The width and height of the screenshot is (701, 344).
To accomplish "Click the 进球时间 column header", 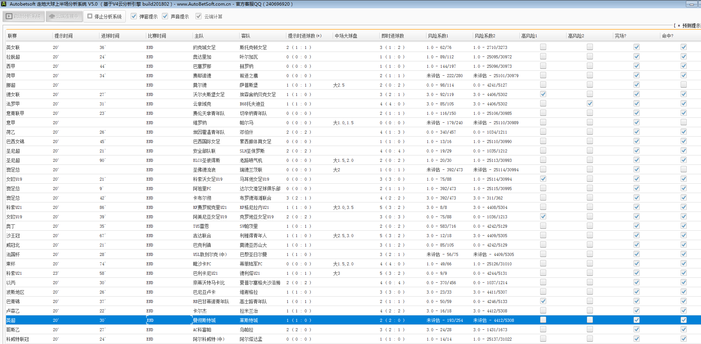I will (110, 36).
